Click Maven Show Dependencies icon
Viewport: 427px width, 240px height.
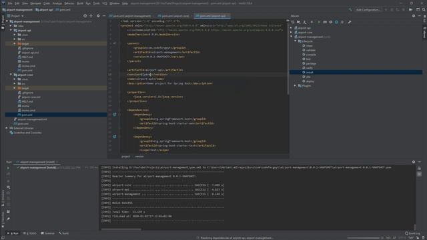(x=342, y=22)
